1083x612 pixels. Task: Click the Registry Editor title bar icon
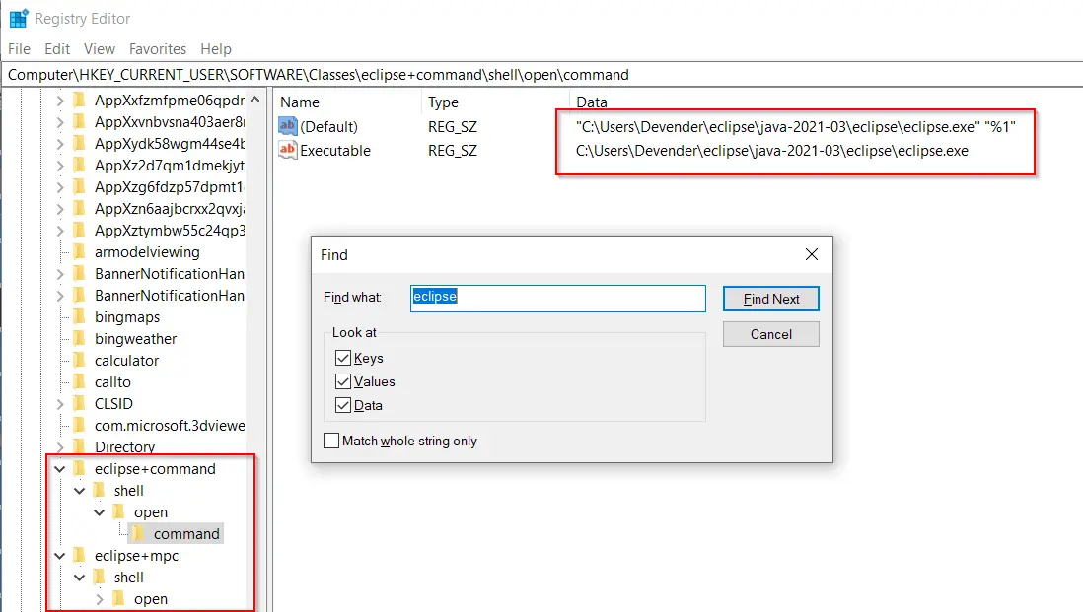coord(17,17)
